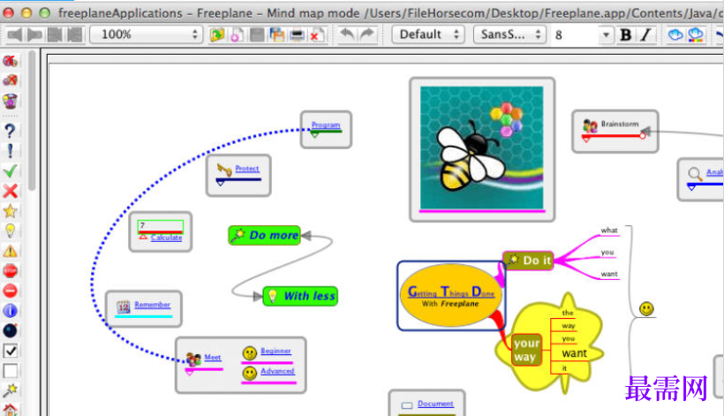Open the Beginner link
Screen dimensions: 724x416
[275, 351]
